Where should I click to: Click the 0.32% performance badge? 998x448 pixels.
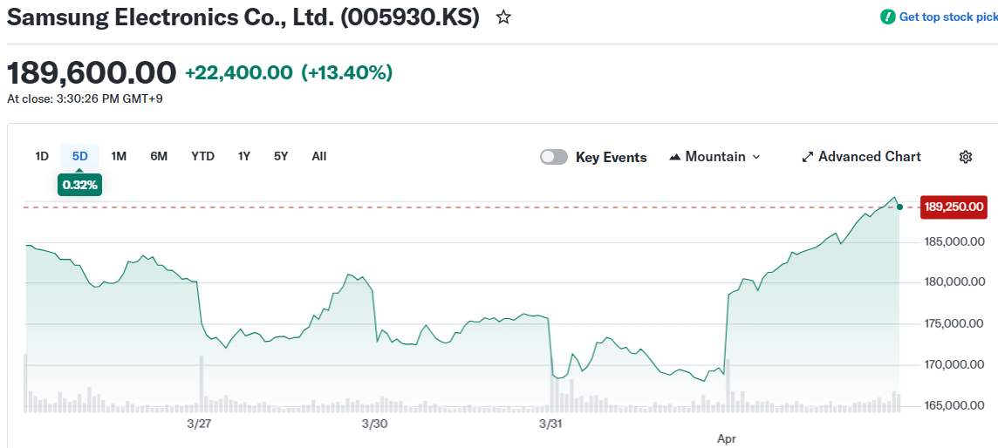(x=80, y=185)
